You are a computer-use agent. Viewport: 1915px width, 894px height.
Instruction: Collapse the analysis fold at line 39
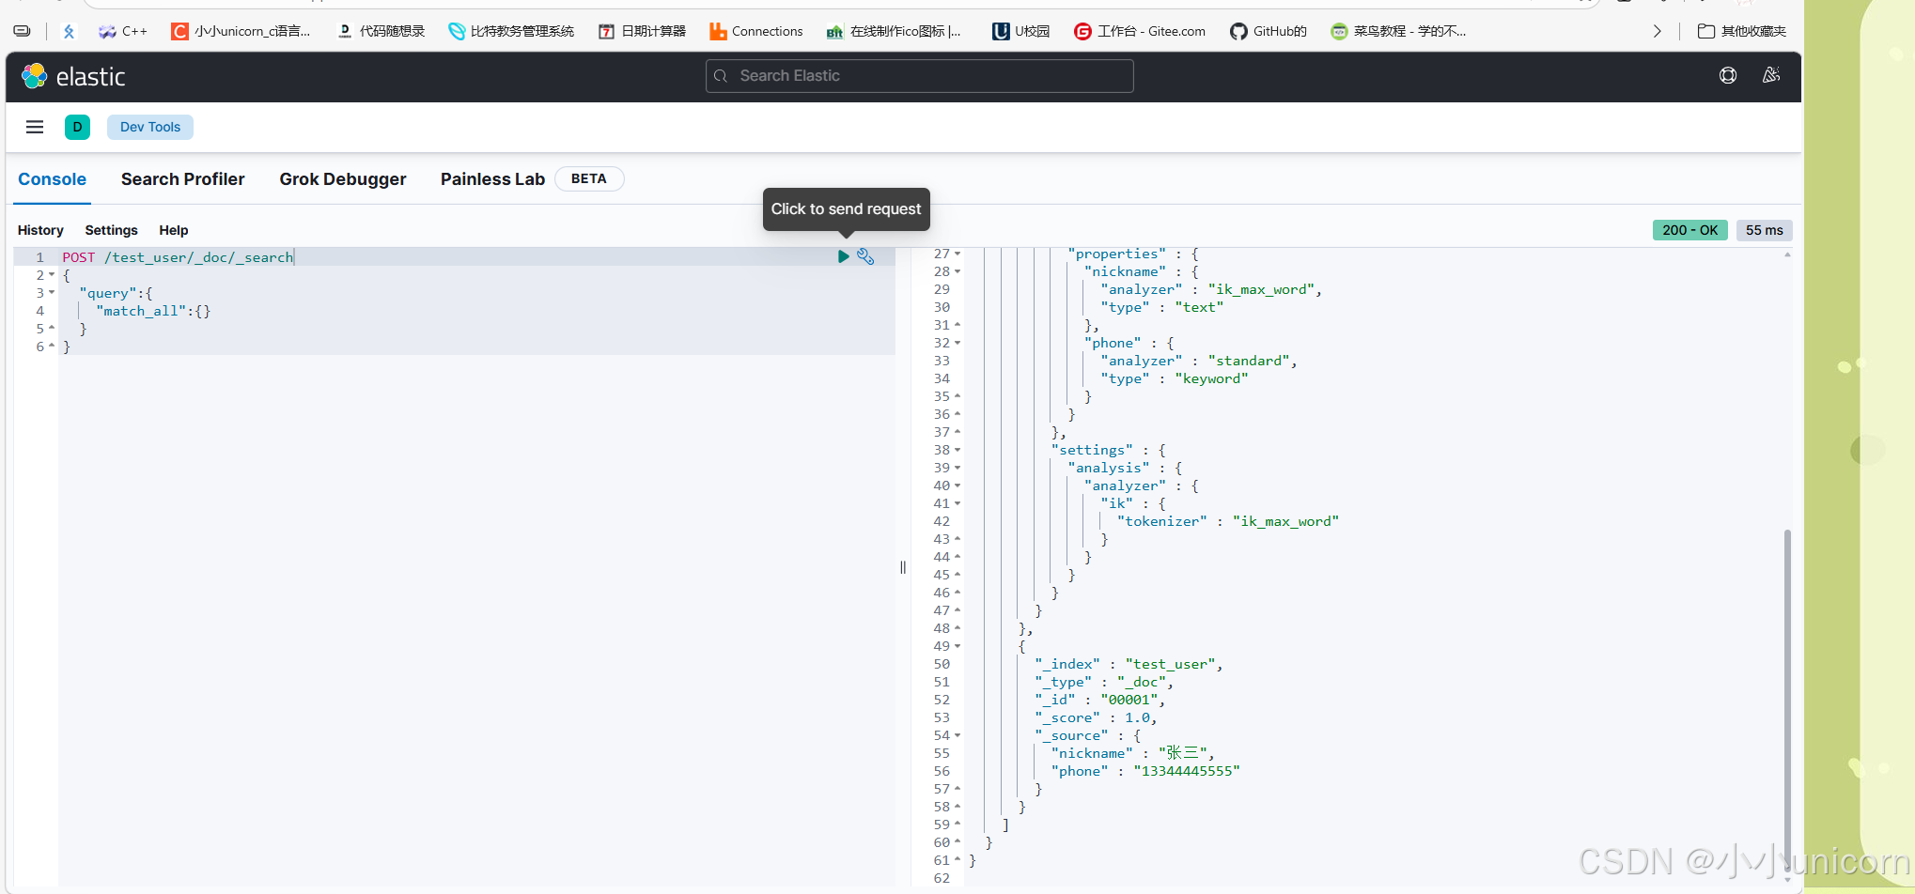point(957,468)
